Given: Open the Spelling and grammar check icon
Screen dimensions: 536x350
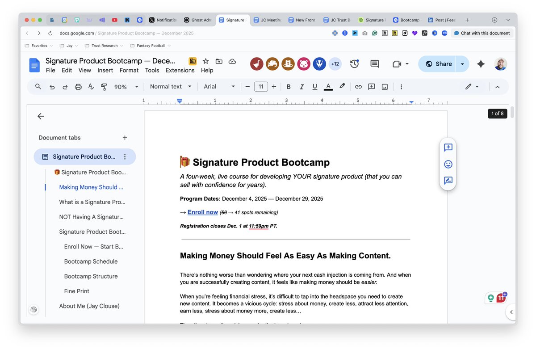Looking at the screenshot, I should [x=91, y=86].
